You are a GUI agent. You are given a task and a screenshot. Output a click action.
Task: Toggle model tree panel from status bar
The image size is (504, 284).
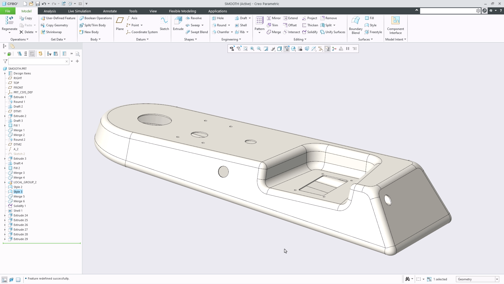[4, 280]
